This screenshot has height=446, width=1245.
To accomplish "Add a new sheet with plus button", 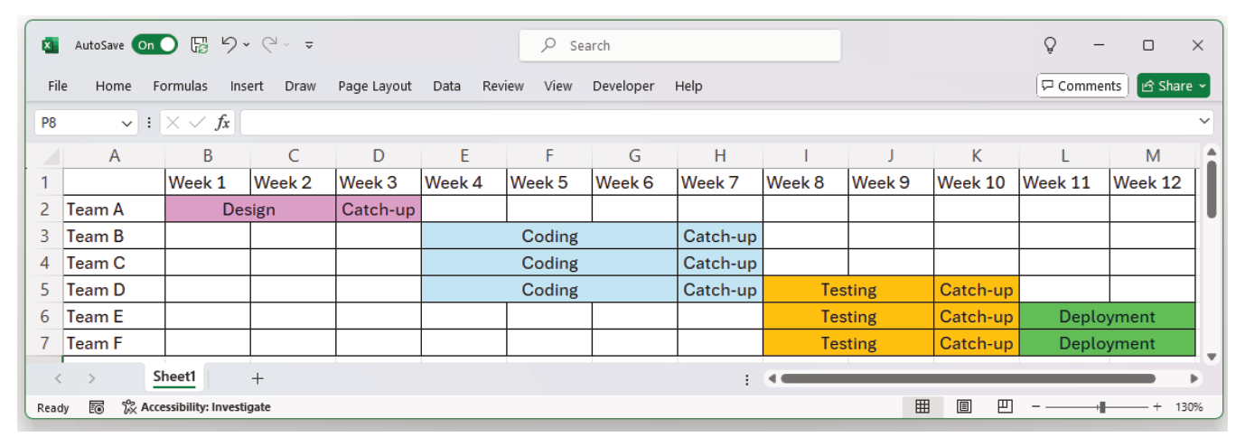I will (257, 379).
